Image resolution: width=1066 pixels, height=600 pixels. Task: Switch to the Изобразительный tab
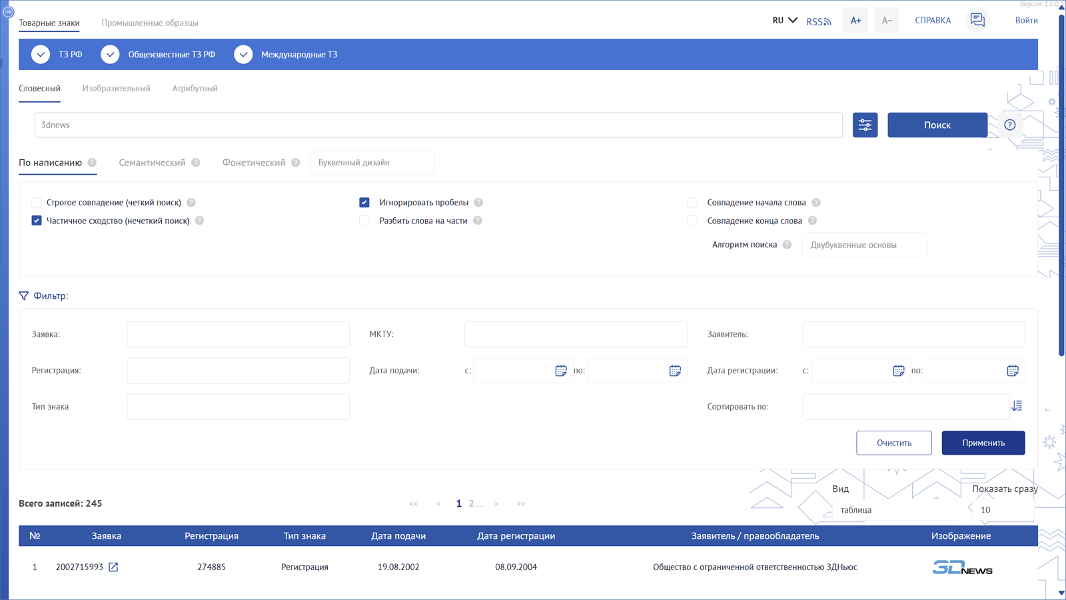point(116,89)
